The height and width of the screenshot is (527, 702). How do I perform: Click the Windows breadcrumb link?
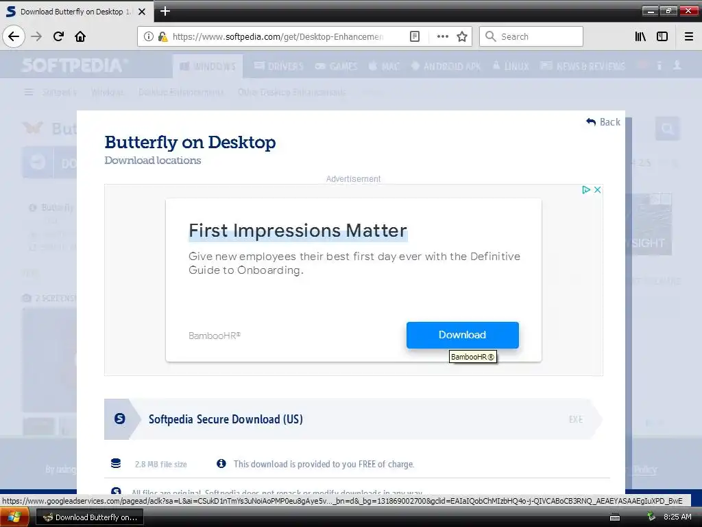point(107,92)
